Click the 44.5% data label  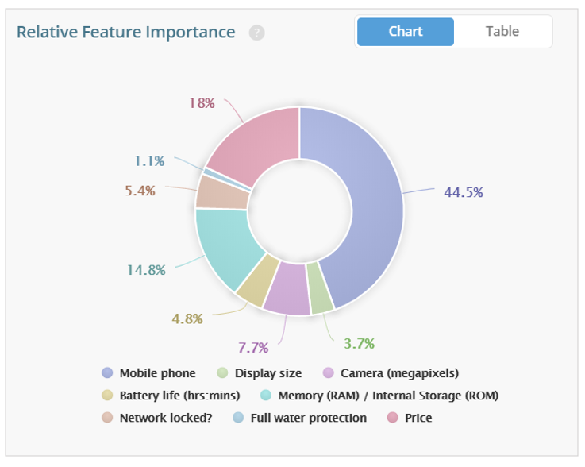point(464,193)
